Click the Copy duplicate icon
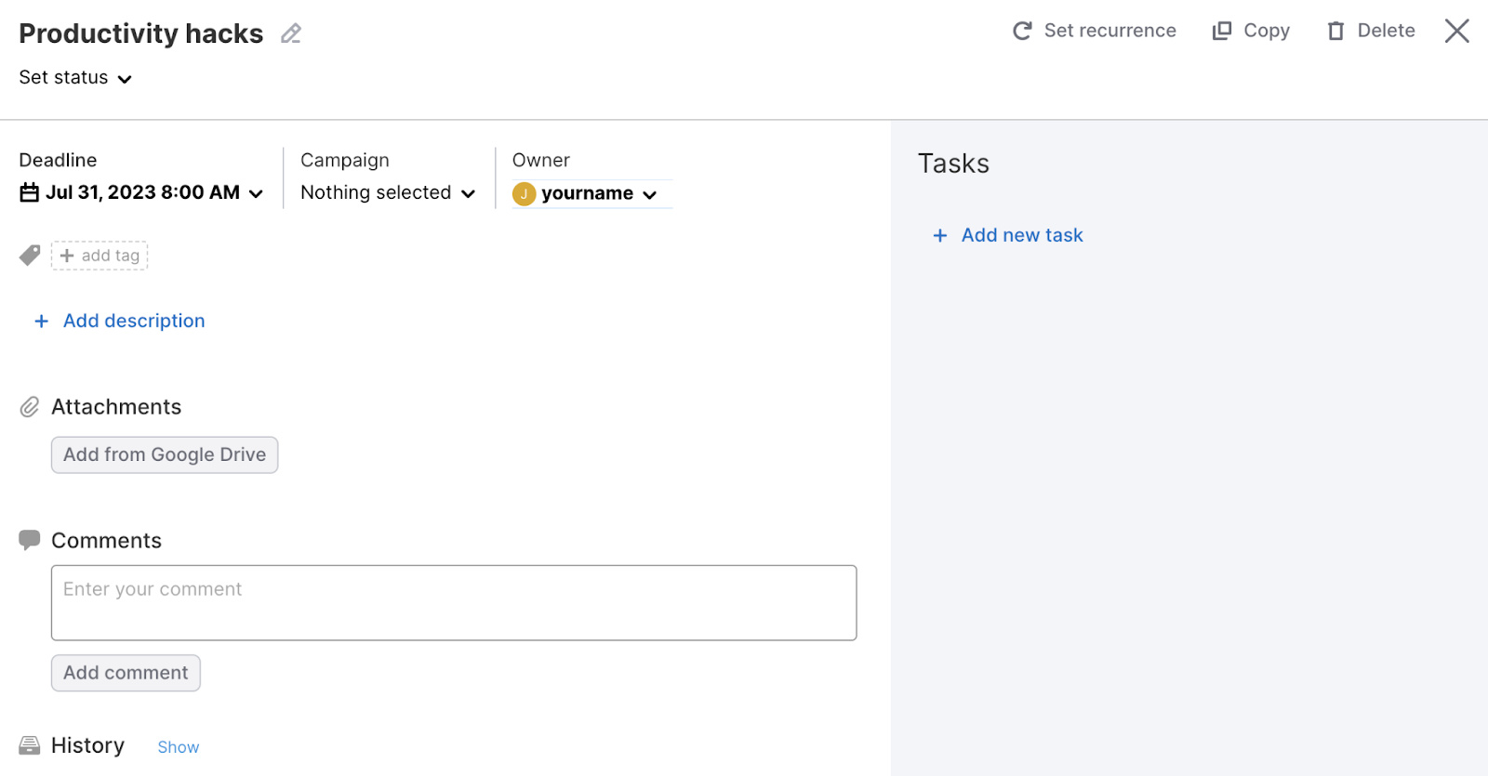Image resolution: width=1488 pixels, height=776 pixels. (x=1222, y=31)
